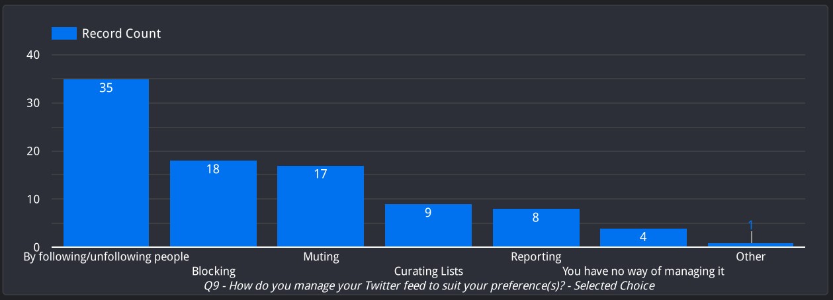Click the Curating Lists axis label
Screen dimensions: 833x300
click(x=429, y=271)
